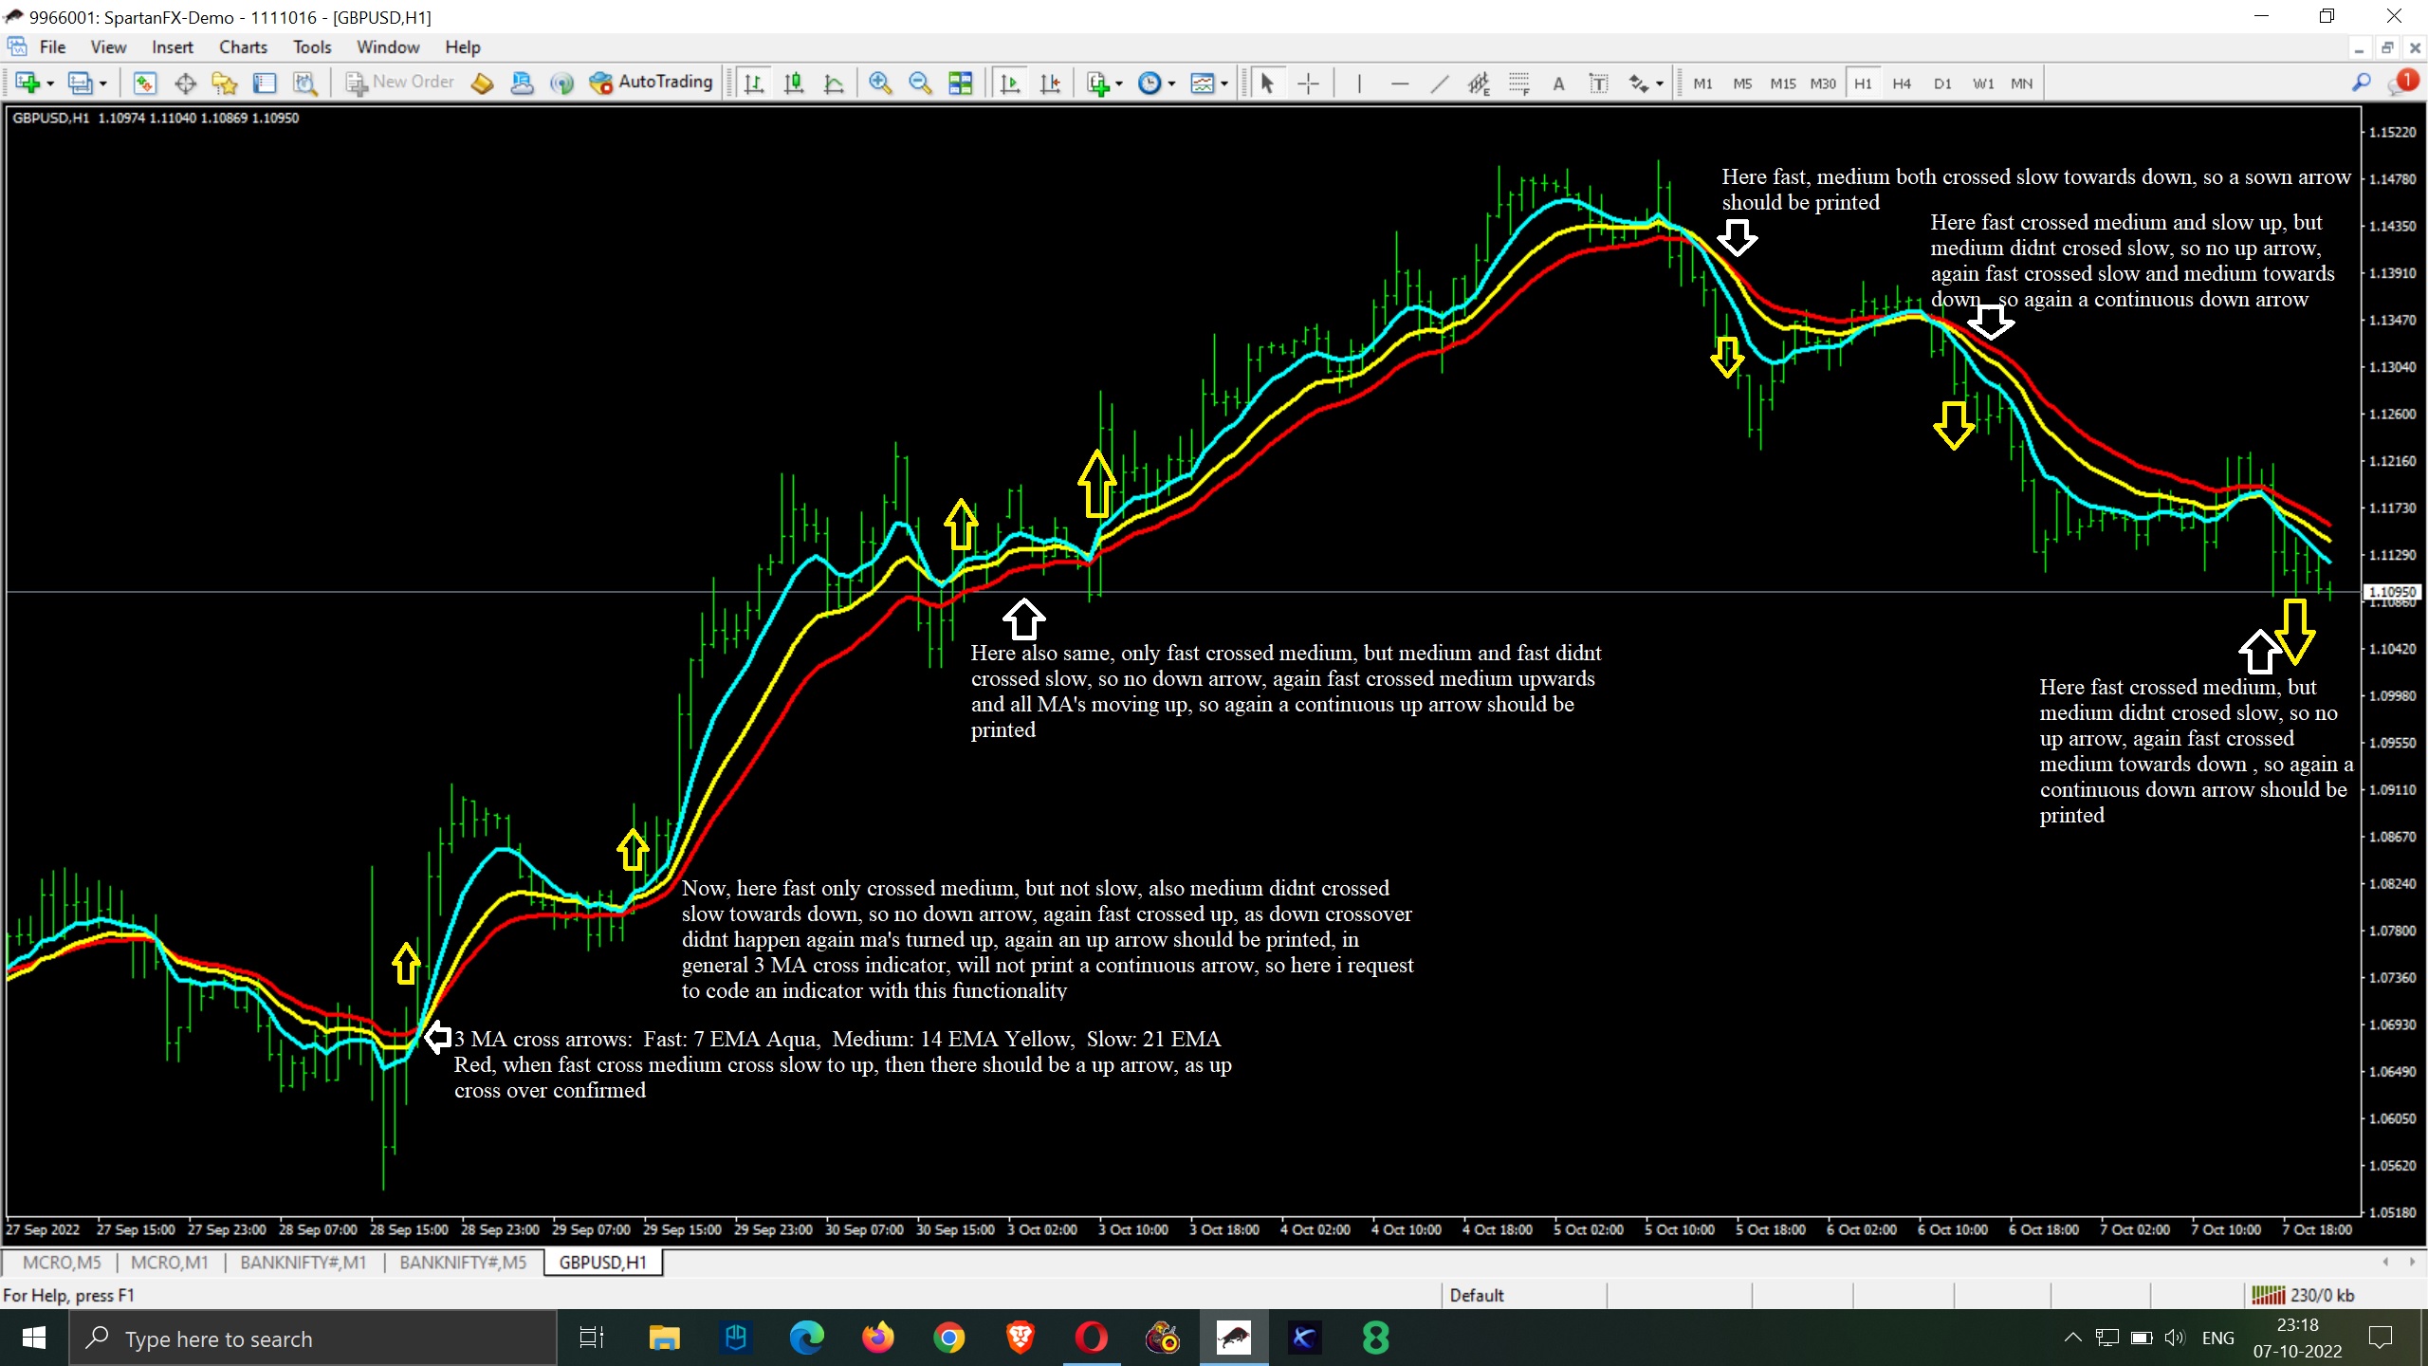Open the Charts menu
2428x1366 pixels.
coord(243,46)
